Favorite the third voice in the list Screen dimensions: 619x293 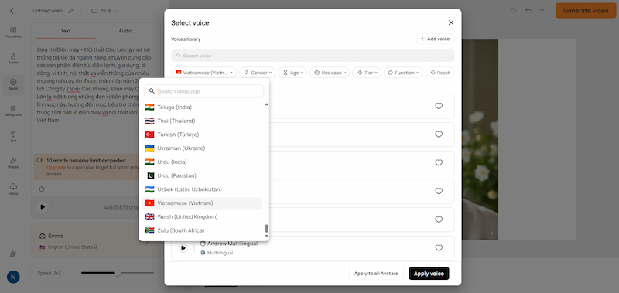439,162
